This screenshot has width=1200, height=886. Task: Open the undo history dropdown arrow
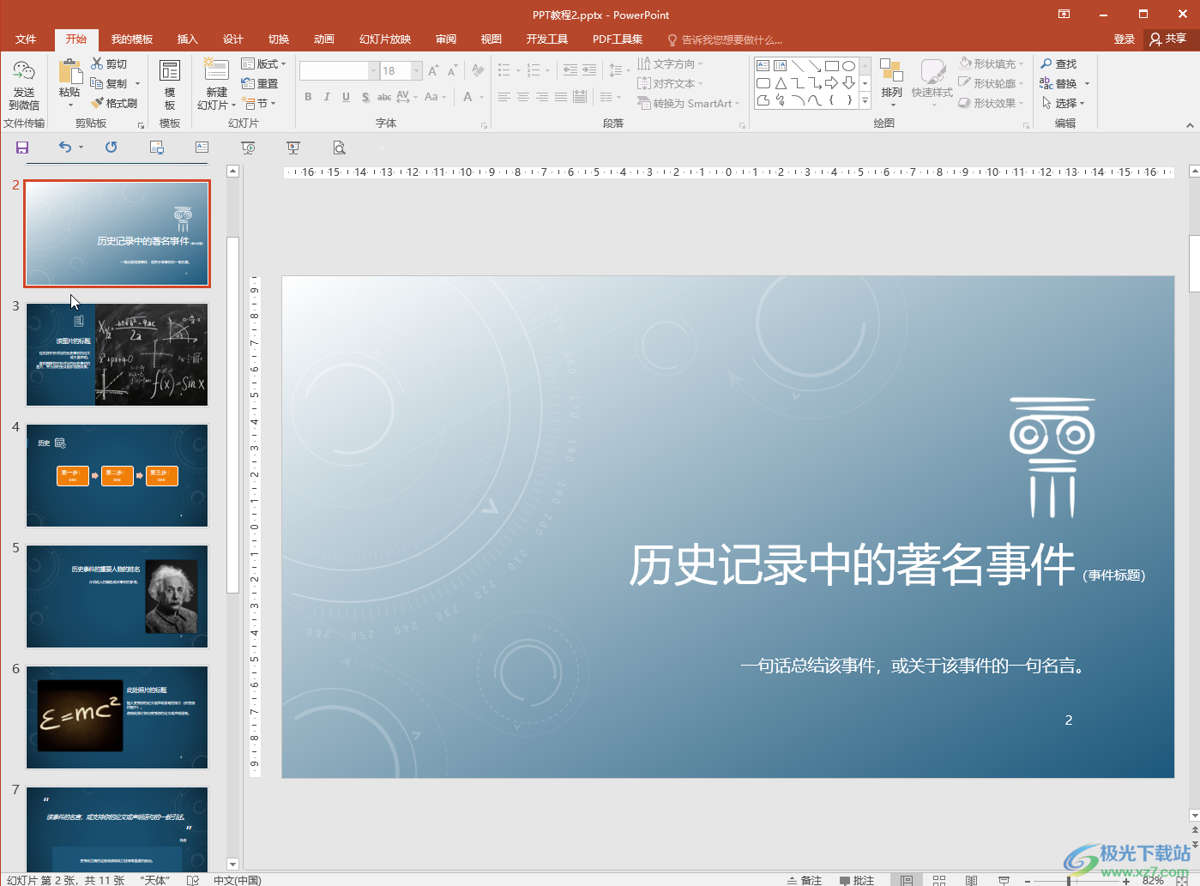coord(81,148)
